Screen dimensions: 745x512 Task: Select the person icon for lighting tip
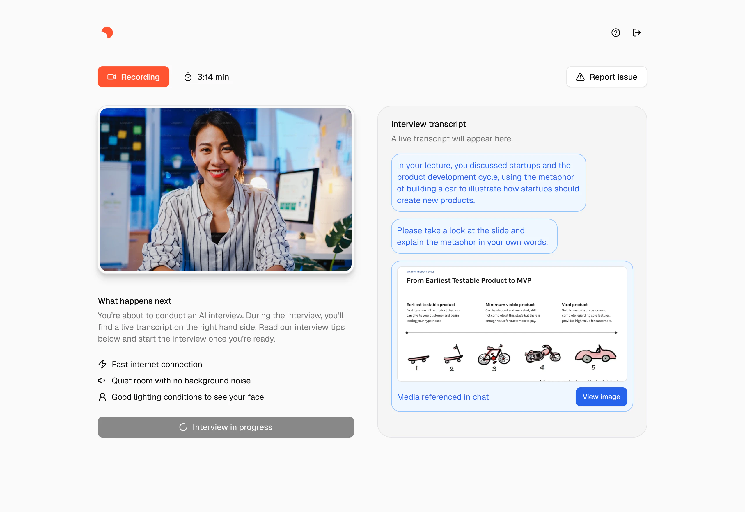[102, 397]
